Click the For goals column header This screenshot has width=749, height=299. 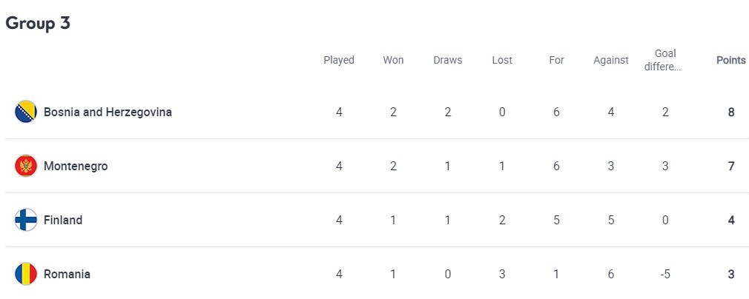coord(556,60)
